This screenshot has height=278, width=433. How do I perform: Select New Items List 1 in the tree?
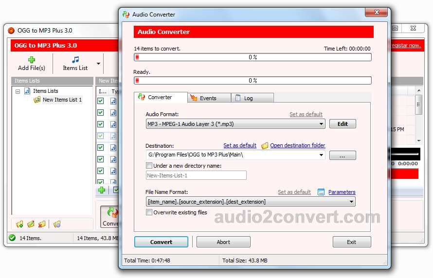click(62, 100)
